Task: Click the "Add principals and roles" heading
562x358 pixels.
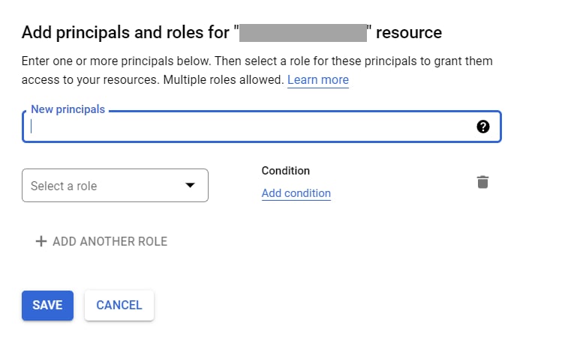Action: pyautogui.click(x=232, y=32)
